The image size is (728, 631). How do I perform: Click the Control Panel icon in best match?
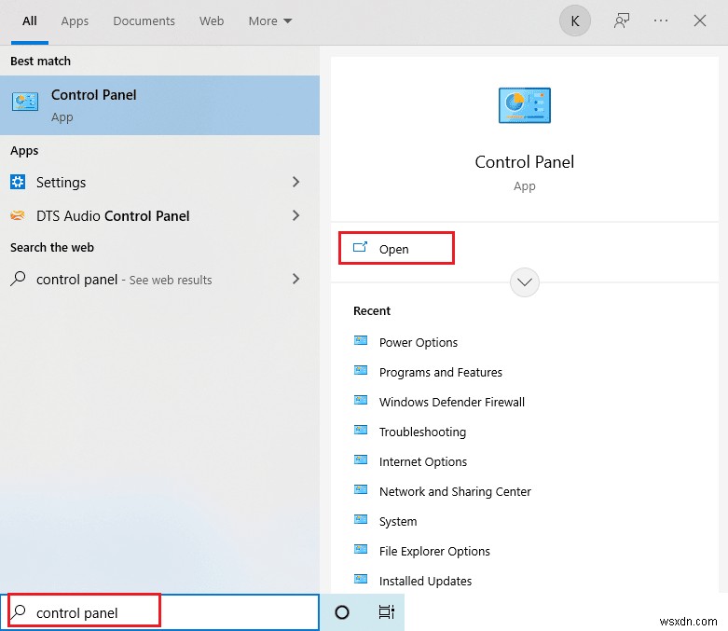click(25, 102)
